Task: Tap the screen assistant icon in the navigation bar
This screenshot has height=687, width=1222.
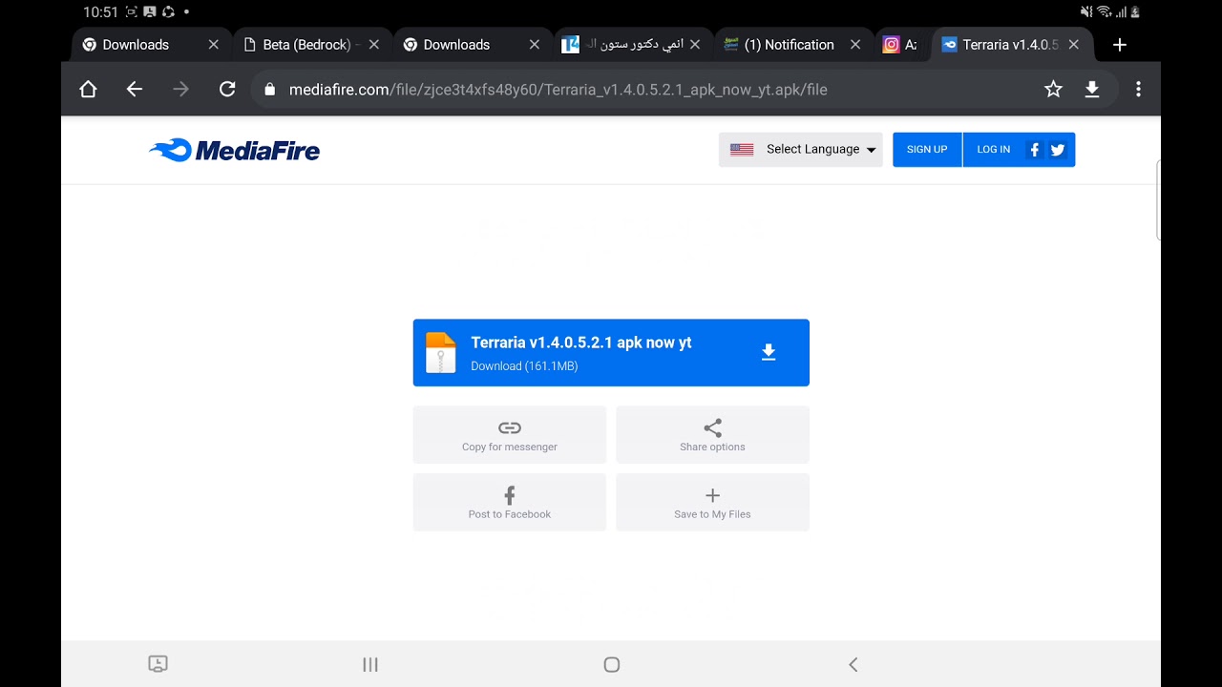Action: [x=158, y=664]
